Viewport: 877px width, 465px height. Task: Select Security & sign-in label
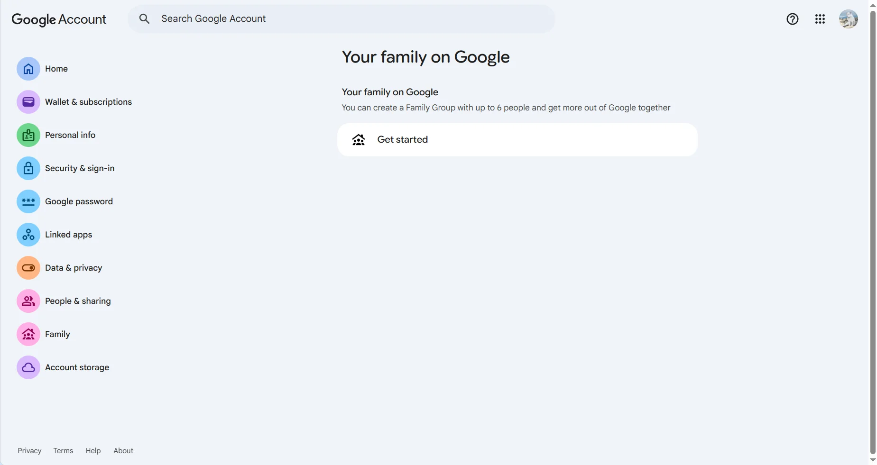80,168
